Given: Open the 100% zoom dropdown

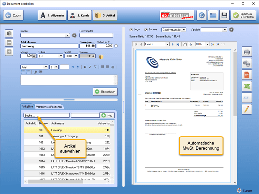Looking at the screenshot, I should 207,44.
